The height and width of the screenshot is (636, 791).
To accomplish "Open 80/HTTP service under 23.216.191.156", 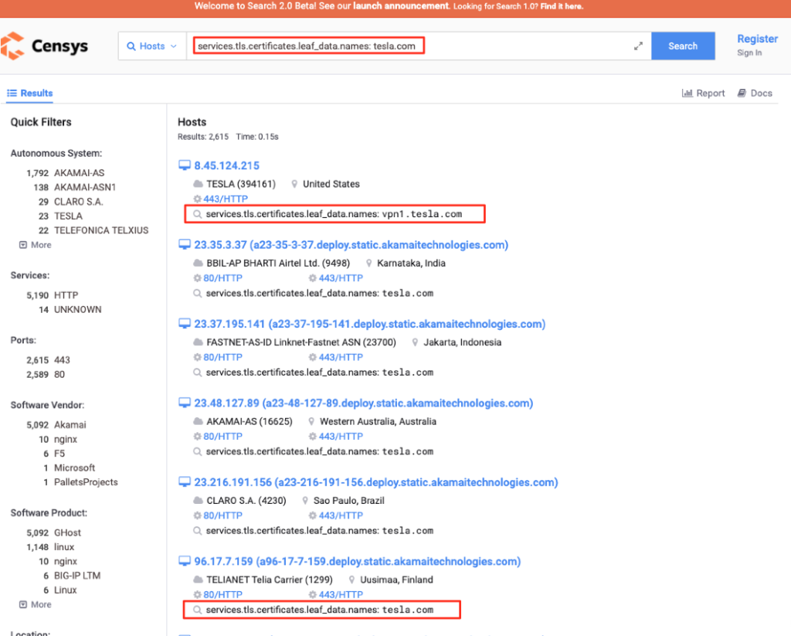I will [x=222, y=515].
